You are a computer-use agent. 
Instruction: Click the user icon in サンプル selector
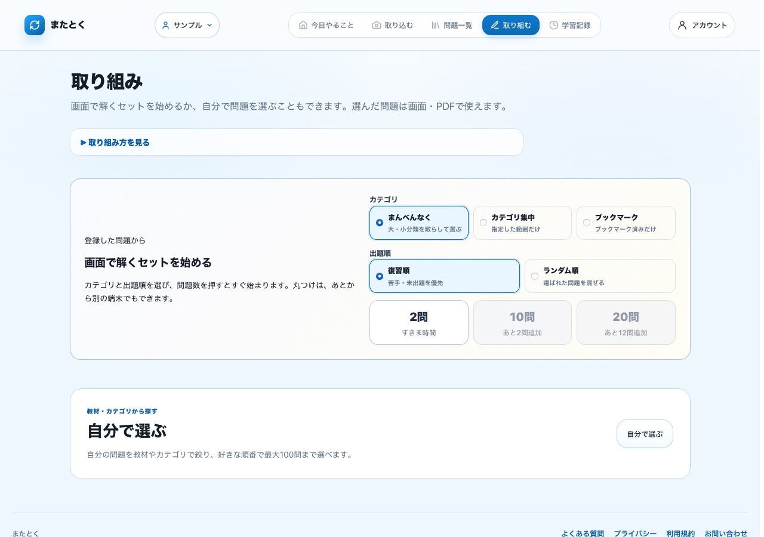coord(166,25)
